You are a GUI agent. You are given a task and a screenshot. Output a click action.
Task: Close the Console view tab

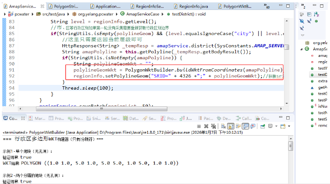tap(23, 119)
